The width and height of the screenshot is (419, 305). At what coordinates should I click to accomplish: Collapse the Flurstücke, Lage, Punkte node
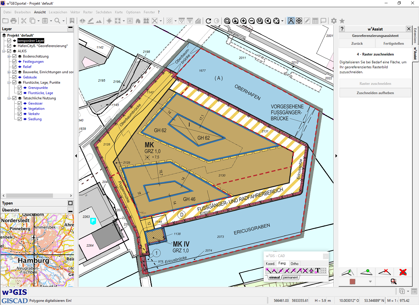[x=9, y=82]
